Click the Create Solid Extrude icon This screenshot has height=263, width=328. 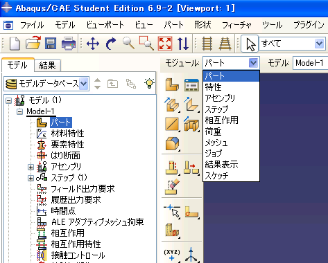pyautogui.click(x=172, y=105)
